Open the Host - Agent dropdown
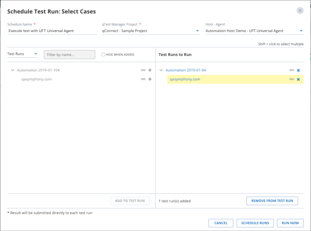The width and height of the screenshot is (311, 231). pos(254,31)
